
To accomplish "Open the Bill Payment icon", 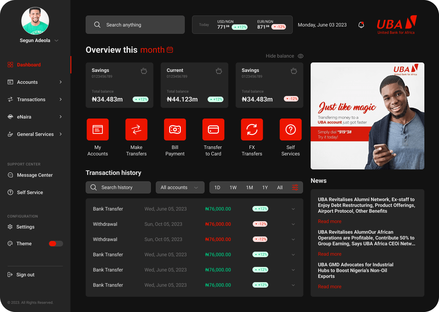I will (175, 129).
